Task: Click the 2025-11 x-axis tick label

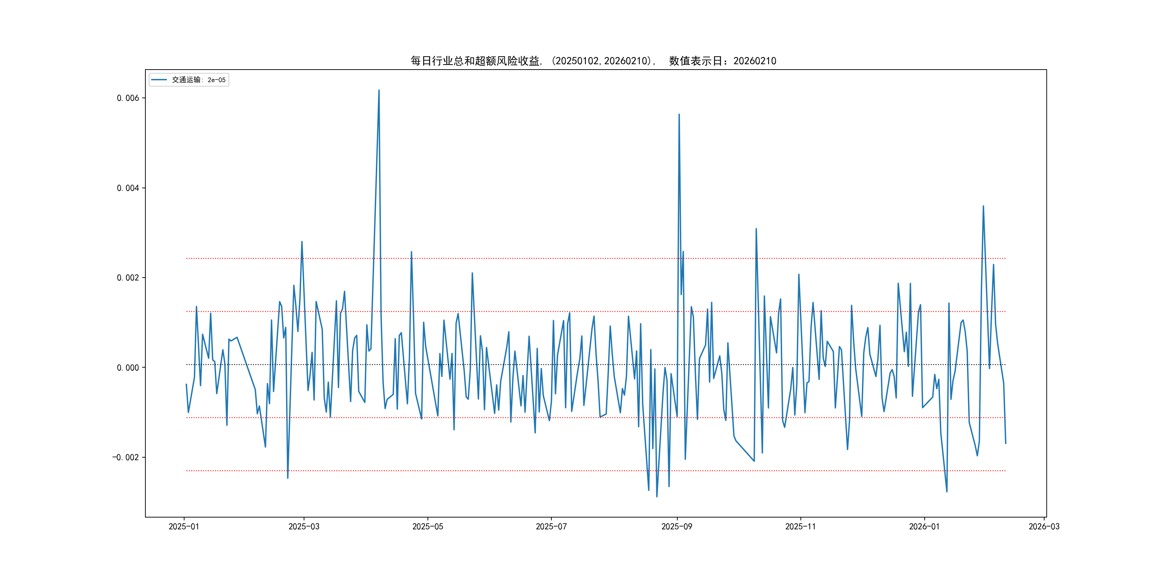Action: pyautogui.click(x=800, y=526)
